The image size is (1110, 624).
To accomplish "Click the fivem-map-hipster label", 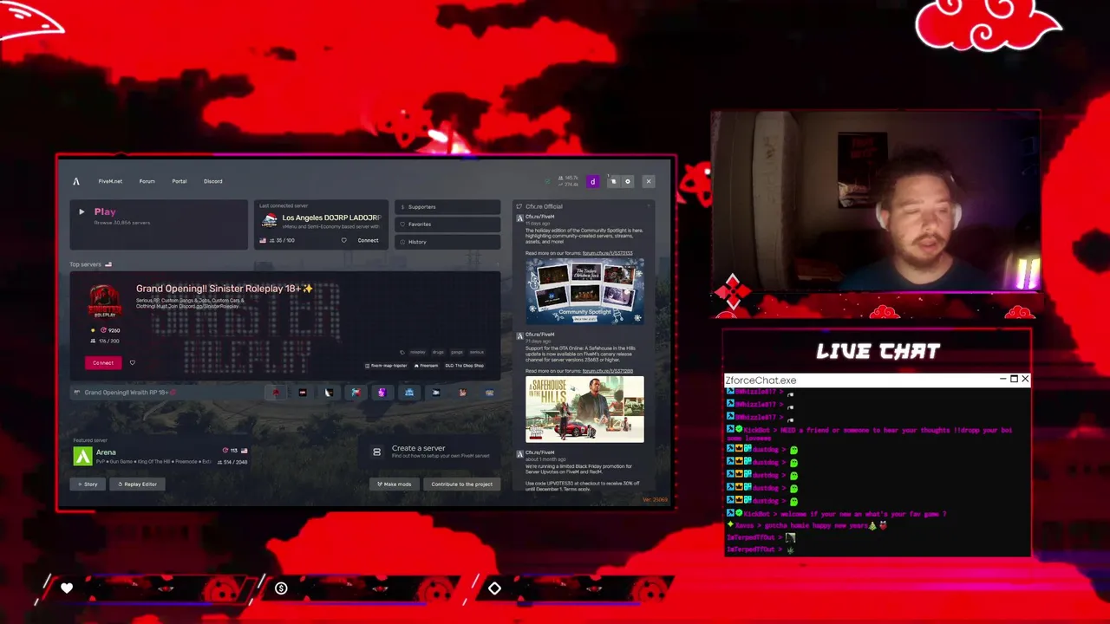I will 386,366.
